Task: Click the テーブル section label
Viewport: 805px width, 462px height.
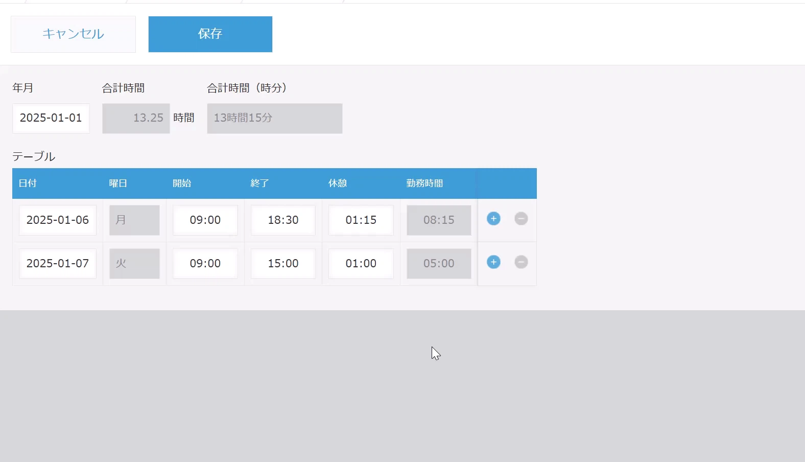Action: 34,156
